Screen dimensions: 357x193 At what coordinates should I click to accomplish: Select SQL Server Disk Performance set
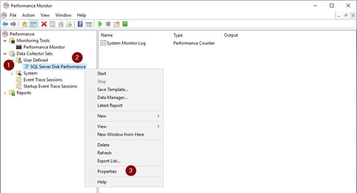(x=58, y=67)
